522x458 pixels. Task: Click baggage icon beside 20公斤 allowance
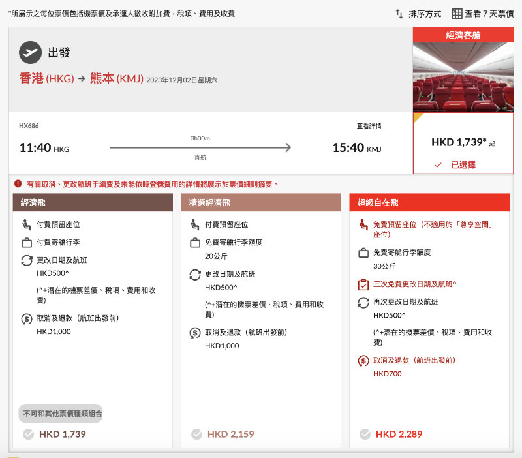pos(195,243)
